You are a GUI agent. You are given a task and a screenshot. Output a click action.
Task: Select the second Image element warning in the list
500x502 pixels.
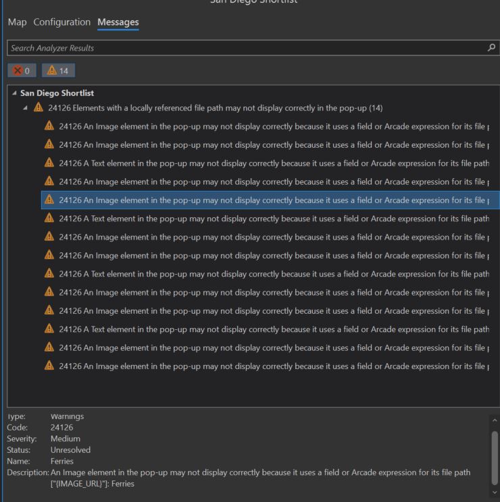tap(270, 144)
